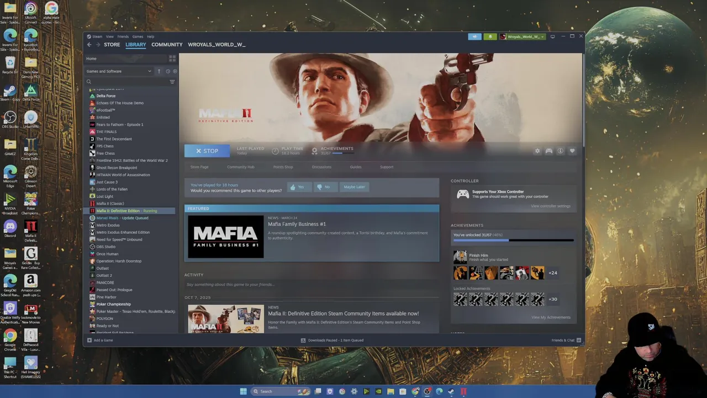Viewport: 707px width, 398px height.
Task: Open the Support link
Action: point(387,167)
